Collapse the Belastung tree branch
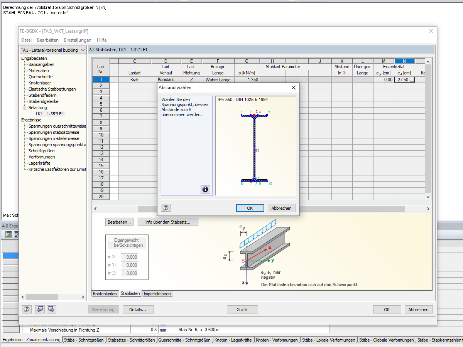463x347 pixels. coord(24,108)
